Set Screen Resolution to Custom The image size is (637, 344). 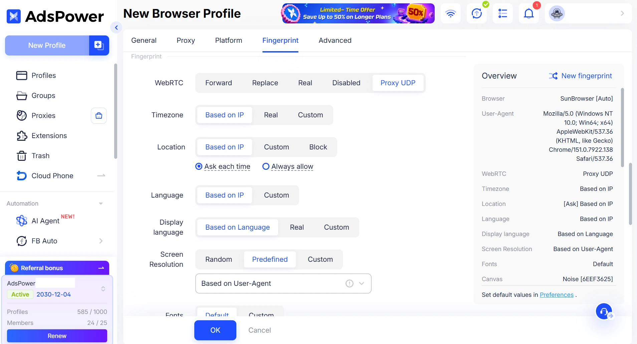[320, 259]
